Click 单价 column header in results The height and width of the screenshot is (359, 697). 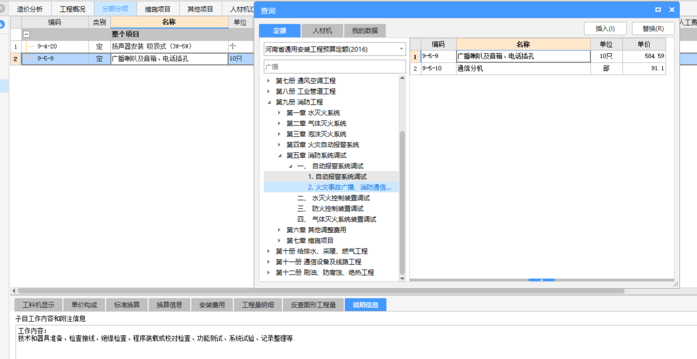pos(644,44)
